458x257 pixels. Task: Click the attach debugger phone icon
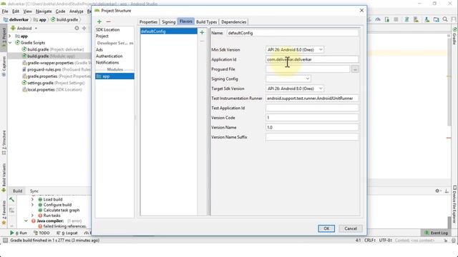click(x=387, y=19)
